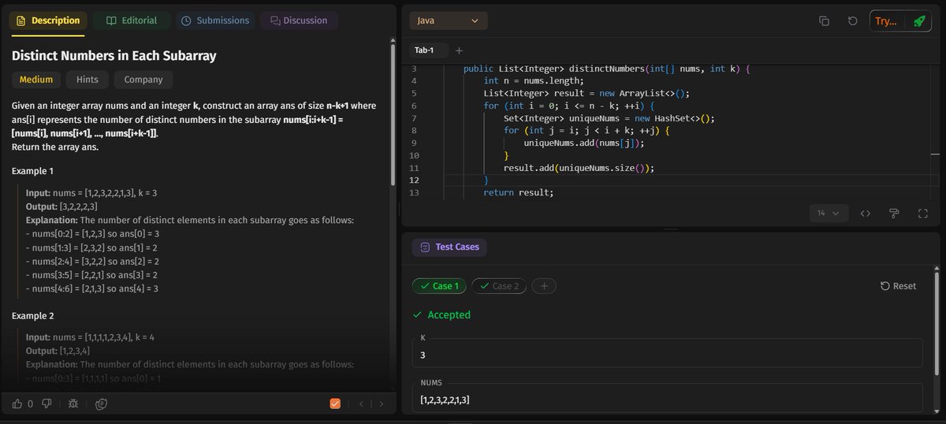This screenshot has width=946, height=424.
Task: Click the Try... run button
Action: [887, 21]
